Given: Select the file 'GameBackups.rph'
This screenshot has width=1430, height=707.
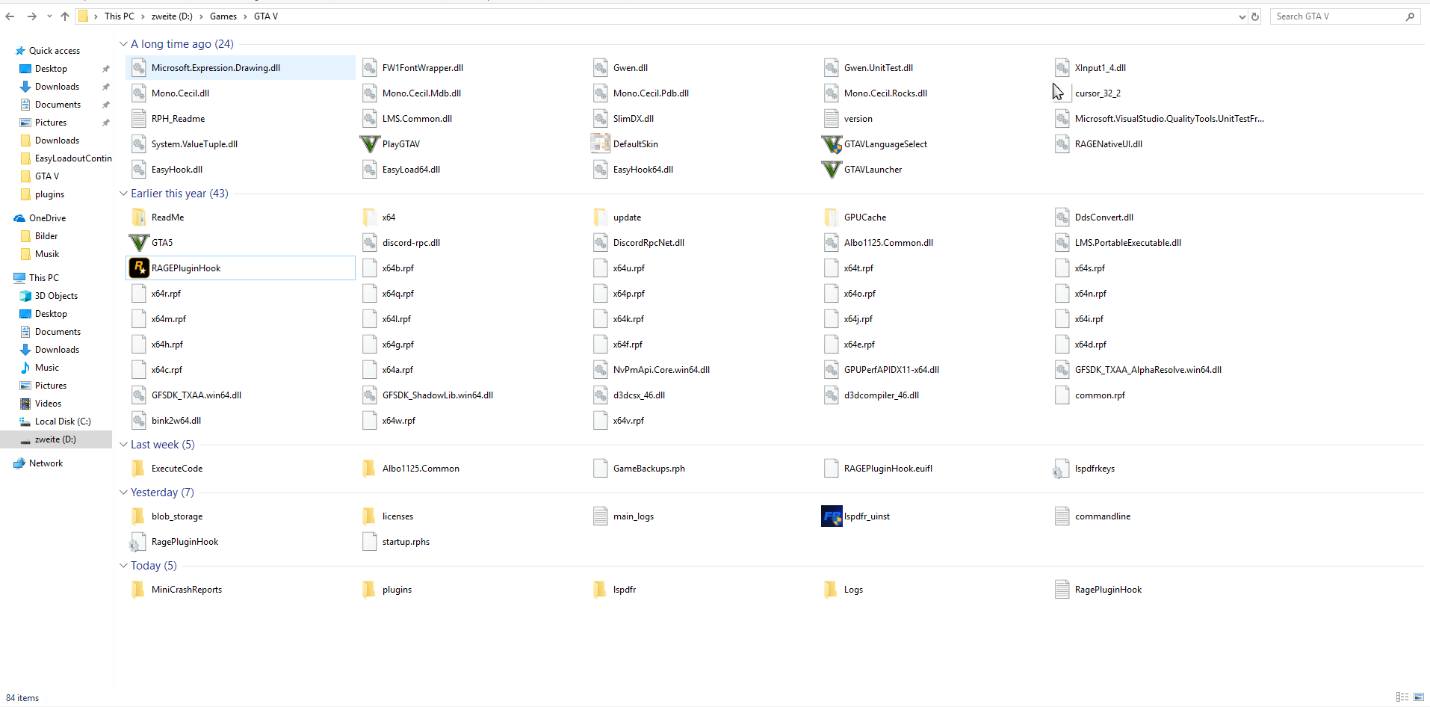Looking at the screenshot, I should [649, 469].
